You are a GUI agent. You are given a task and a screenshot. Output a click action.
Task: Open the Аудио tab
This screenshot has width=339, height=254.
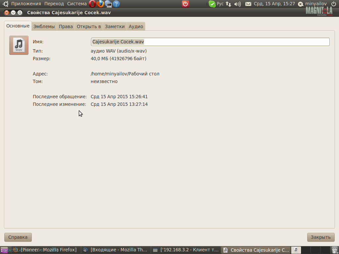[x=136, y=26]
